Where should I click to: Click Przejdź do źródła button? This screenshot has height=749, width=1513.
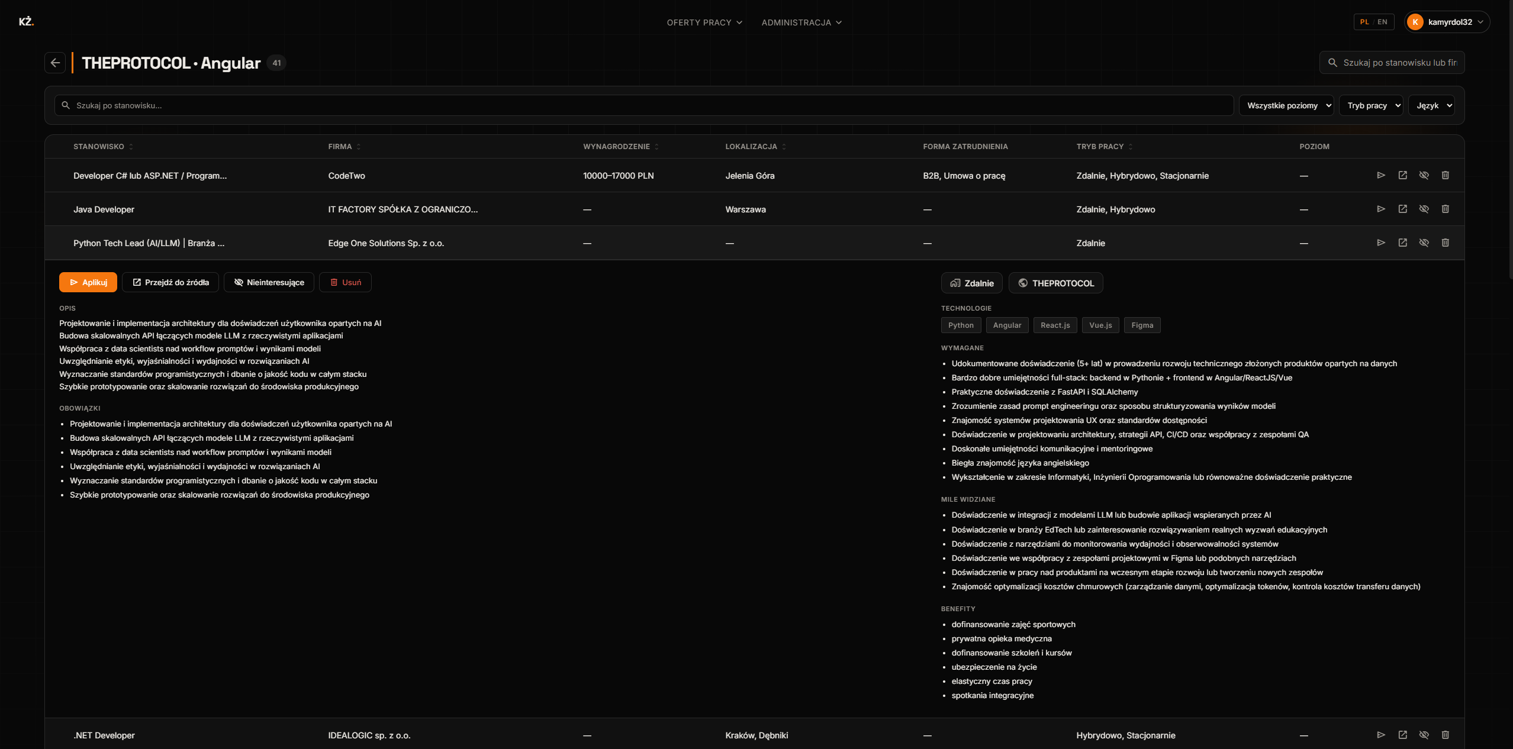[170, 282]
